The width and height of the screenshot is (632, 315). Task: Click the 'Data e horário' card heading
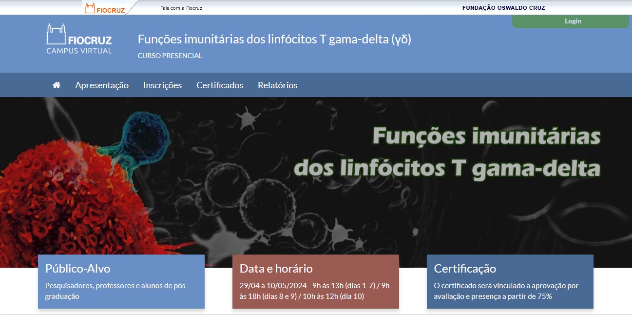[276, 269]
